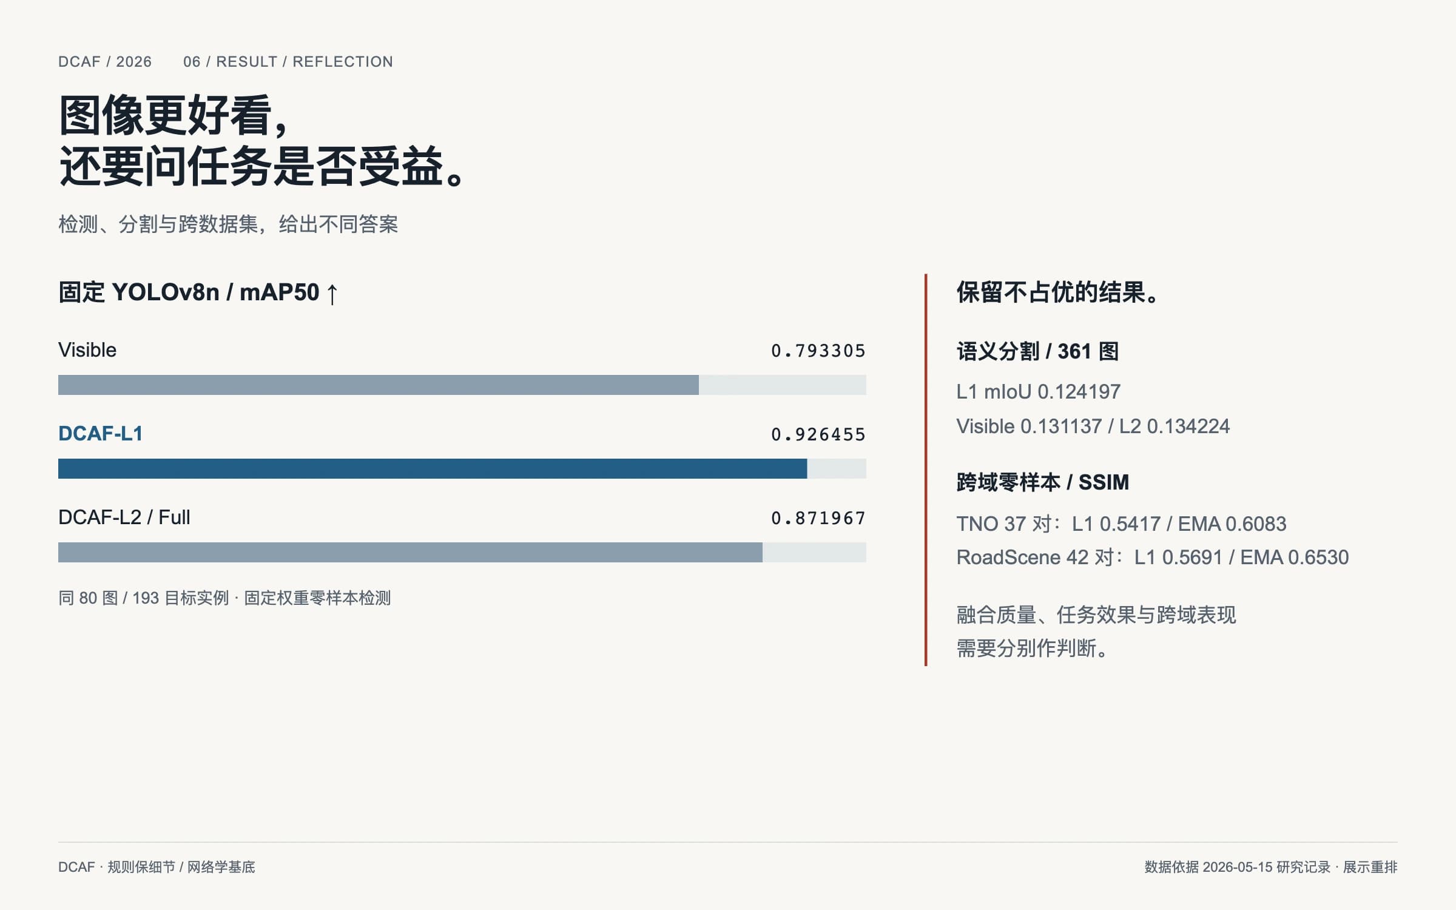Screen dimensions: 1456x910
Task: Click the TNO 37 对 result line
Action: 1121,524
